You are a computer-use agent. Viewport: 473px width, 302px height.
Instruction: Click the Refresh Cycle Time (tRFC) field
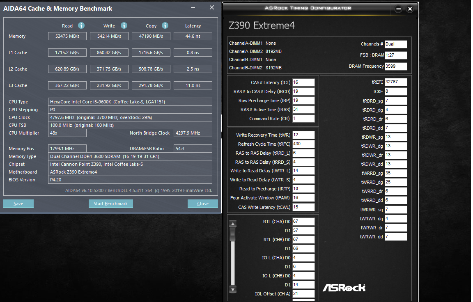click(303, 144)
